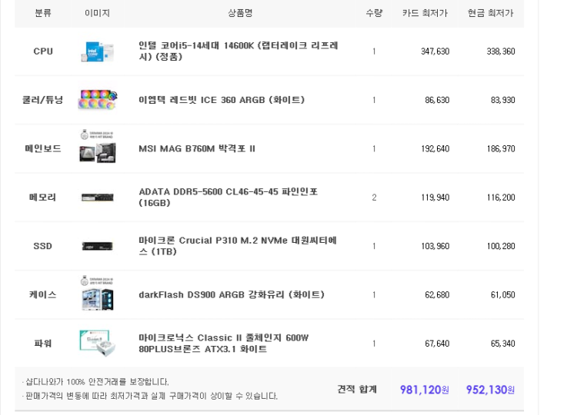Select the 쿨러/튜닝 category cell
Image resolution: width=577 pixels, height=415 pixels.
click(x=42, y=100)
